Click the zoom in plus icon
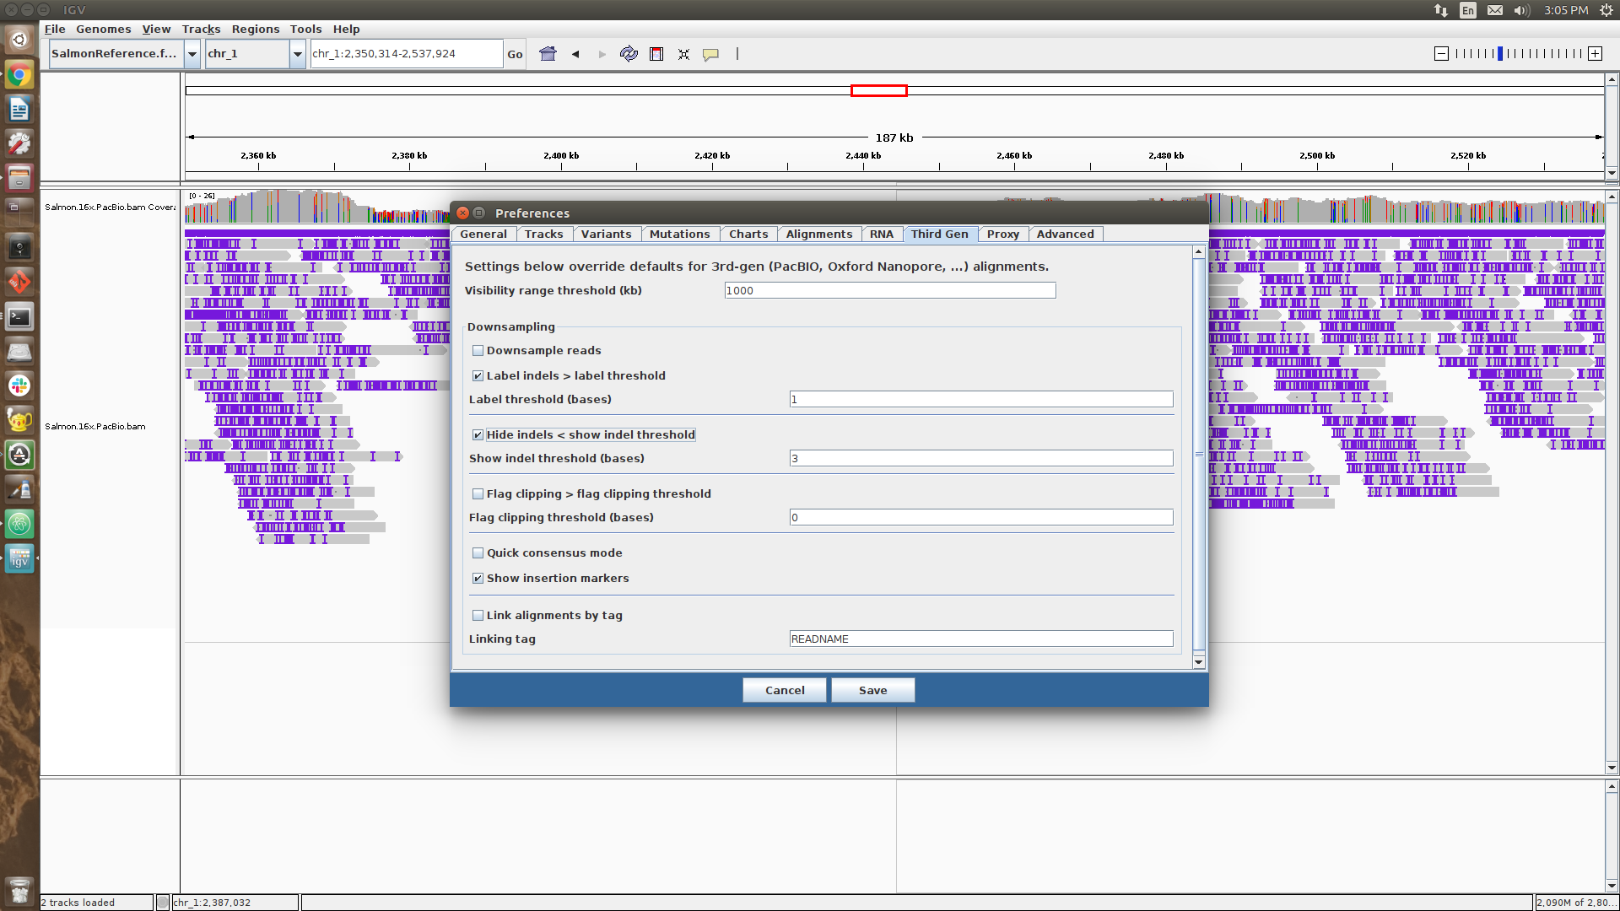 (x=1595, y=54)
